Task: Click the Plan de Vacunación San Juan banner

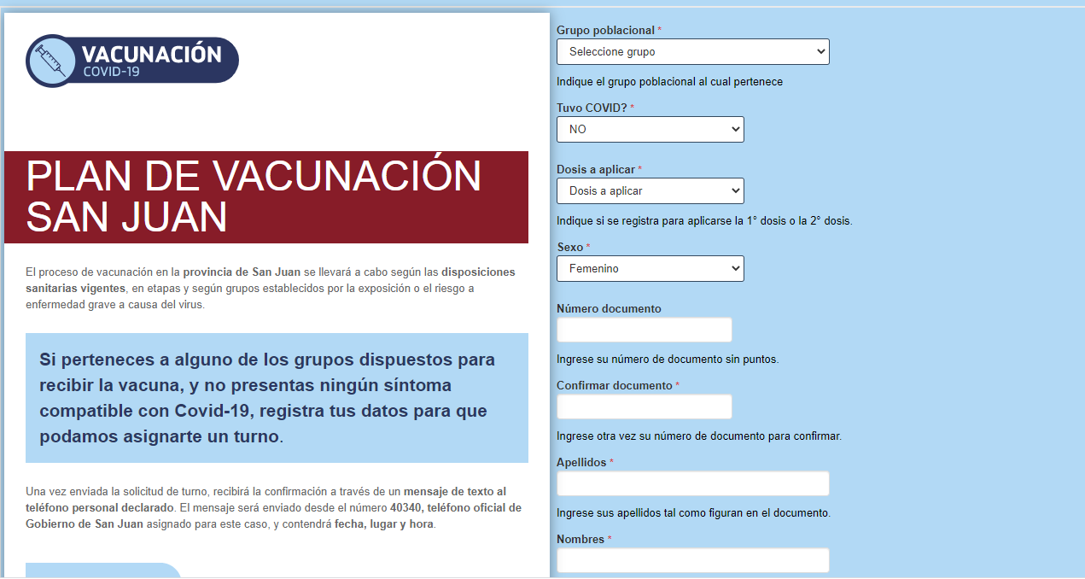Action: pos(266,197)
